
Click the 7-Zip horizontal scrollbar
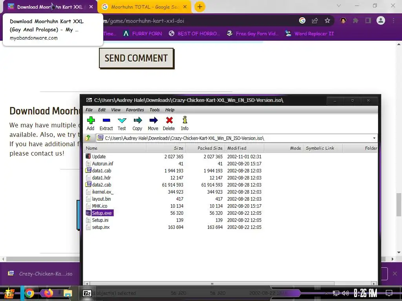click(x=212, y=284)
